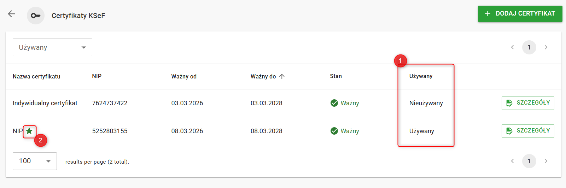Sort by Nazwa certyfikatu column header
This screenshot has width=566, height=188.
click(36, 76)
